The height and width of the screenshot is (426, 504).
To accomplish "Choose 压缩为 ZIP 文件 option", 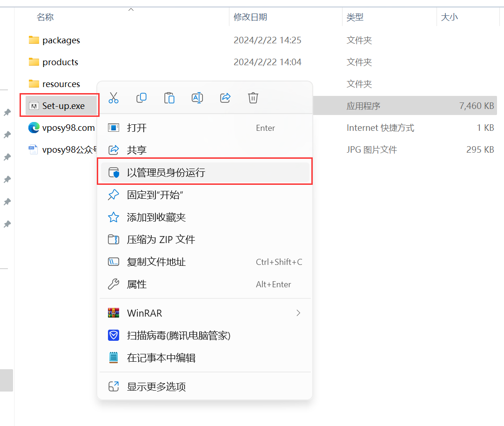I will pyautogui.click(x=161, y=240).
